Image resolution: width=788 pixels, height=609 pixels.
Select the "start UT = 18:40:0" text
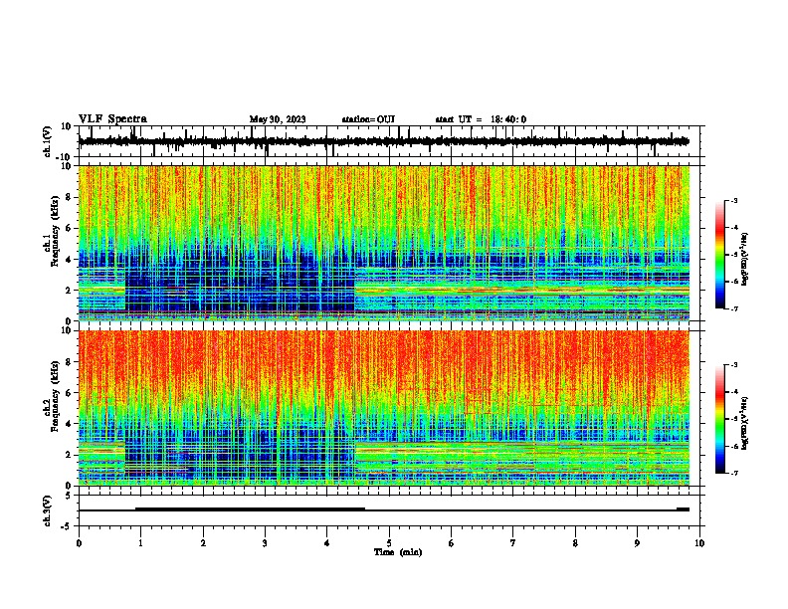[481, 119]
